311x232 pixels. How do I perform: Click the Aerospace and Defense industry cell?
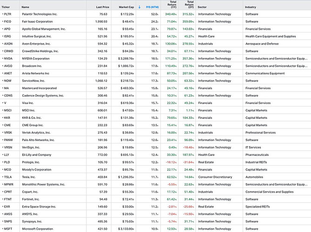click(262, 44)
